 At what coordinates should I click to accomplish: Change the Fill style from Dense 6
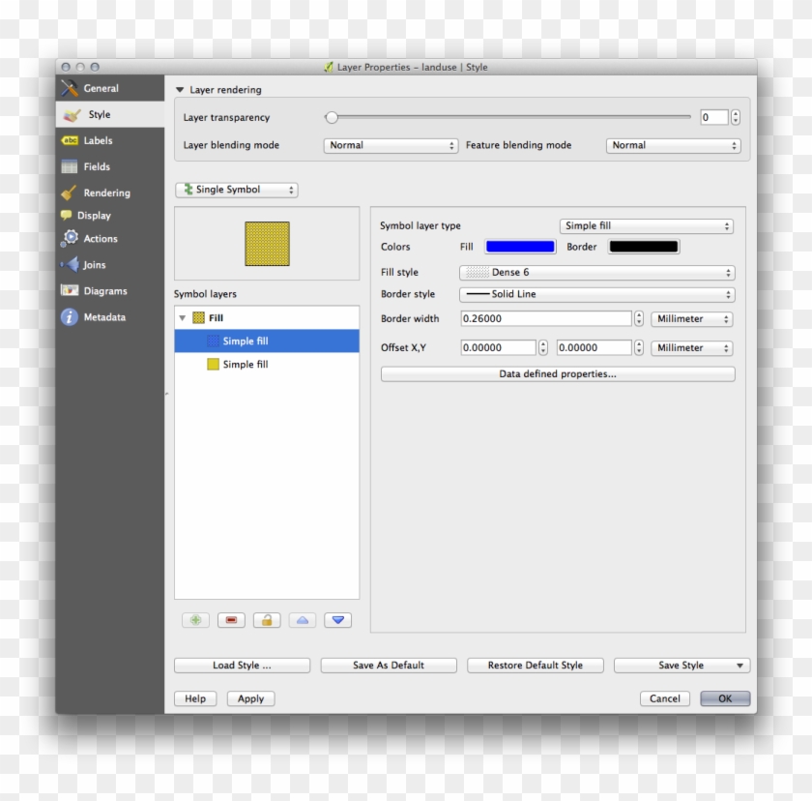[596, 272]
